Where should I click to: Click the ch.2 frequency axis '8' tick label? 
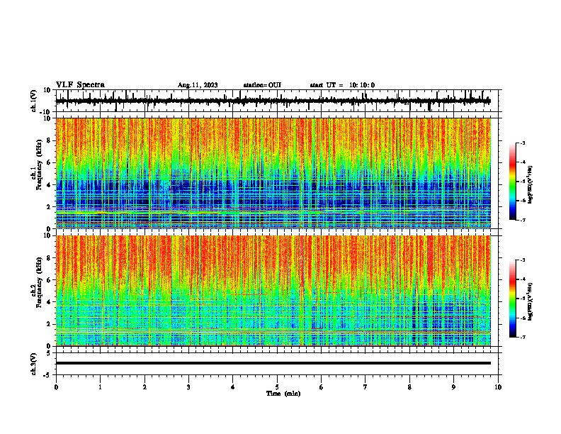click(x=49, y=258)
